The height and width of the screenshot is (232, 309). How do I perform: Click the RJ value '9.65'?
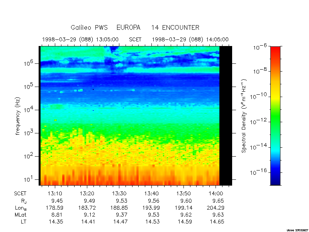coord(218,201)
